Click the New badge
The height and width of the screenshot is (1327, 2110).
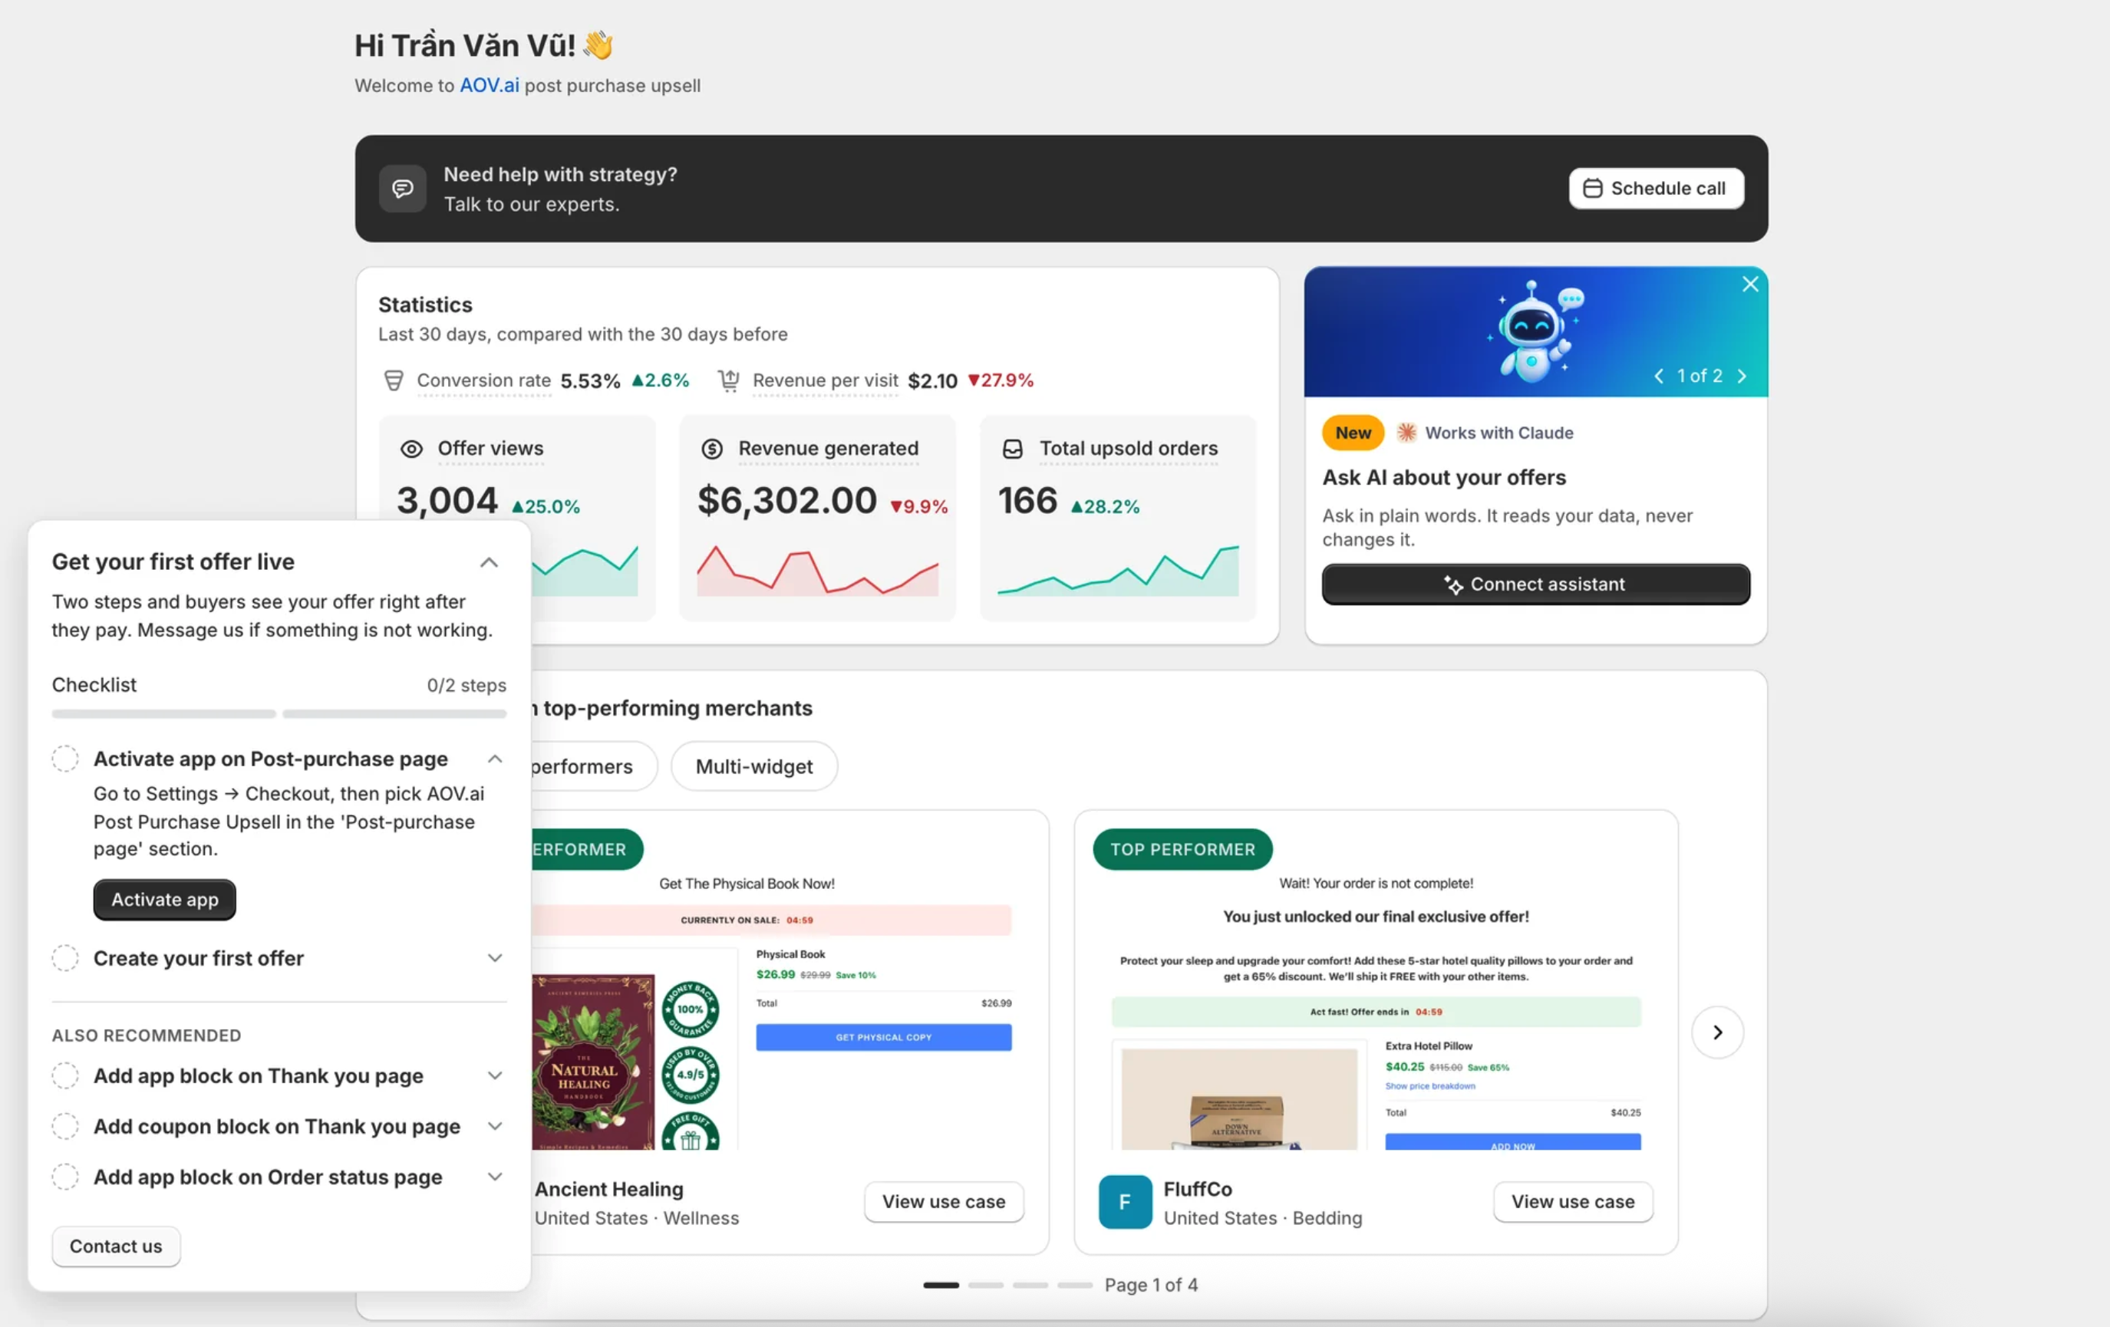pos(1352,433)
